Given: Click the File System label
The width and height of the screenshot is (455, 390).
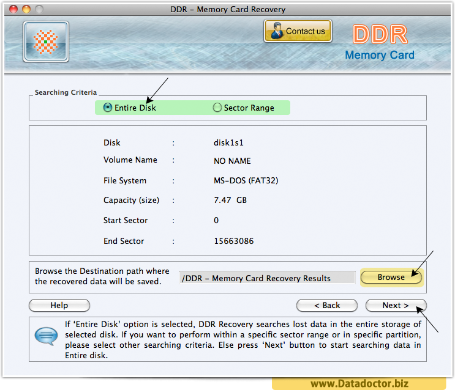Looking at the screenshot, I should [125, 180].
